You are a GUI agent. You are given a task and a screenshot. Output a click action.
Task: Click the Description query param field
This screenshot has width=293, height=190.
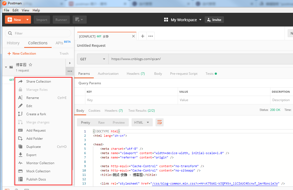tap(282, 100)
